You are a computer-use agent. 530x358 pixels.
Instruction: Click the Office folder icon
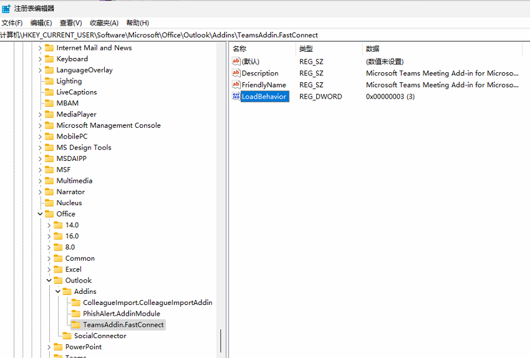click(x=49, y=214)
